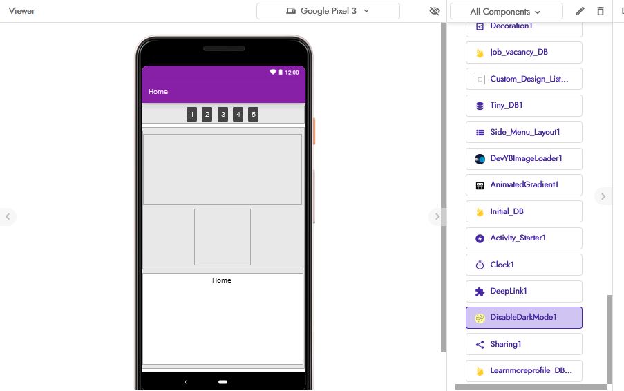Click the phone back navigation arrow
624x391 pixels.
pyautogui.click(x=185, y=382)
